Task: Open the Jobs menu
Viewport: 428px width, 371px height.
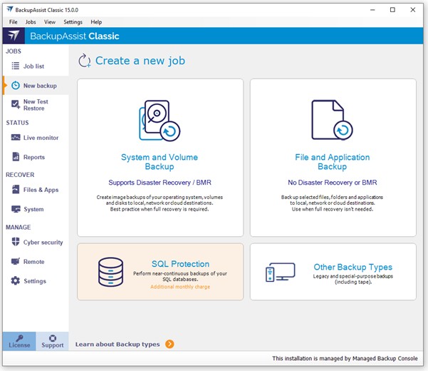Action: (x=31, y=22)
